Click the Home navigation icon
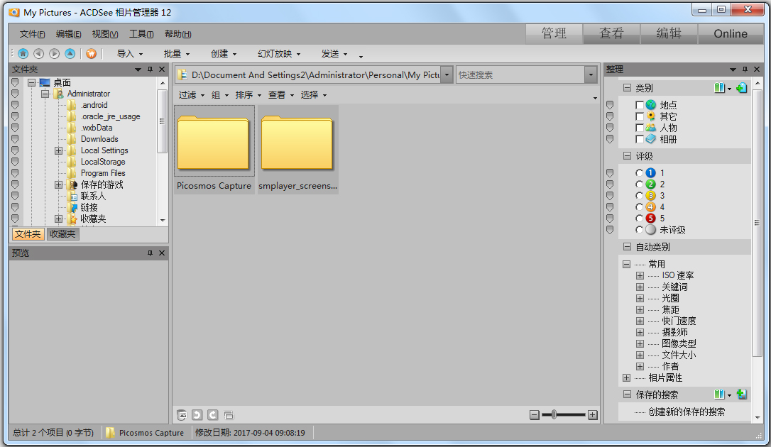This screenshot has height=447, width=771. [23, 53]
